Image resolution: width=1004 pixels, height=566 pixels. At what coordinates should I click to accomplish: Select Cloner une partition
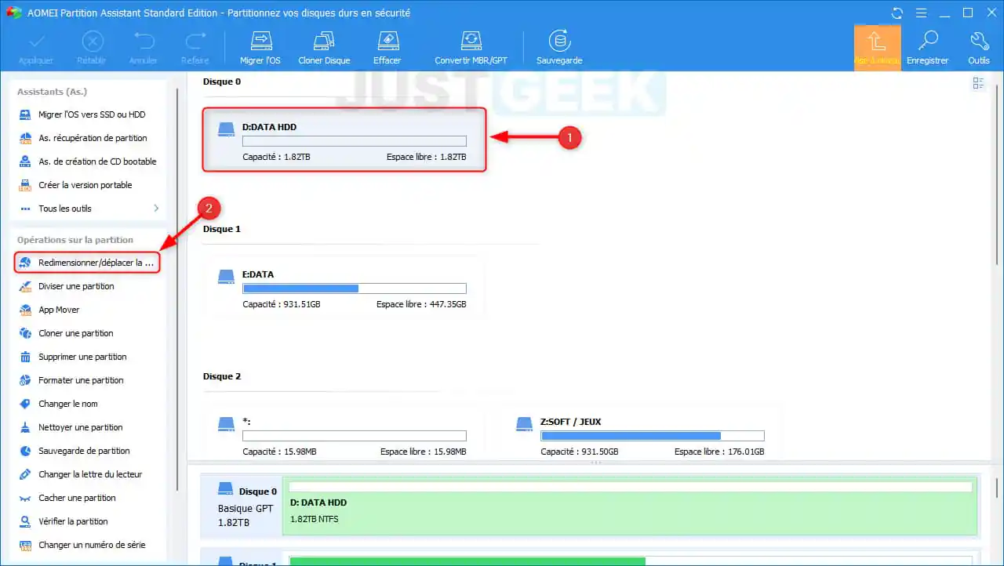point(76,333)
